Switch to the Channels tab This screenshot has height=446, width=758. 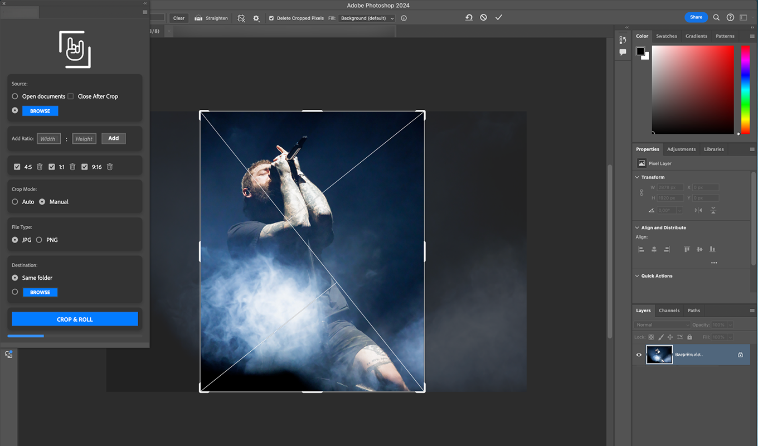pos(669,311)
